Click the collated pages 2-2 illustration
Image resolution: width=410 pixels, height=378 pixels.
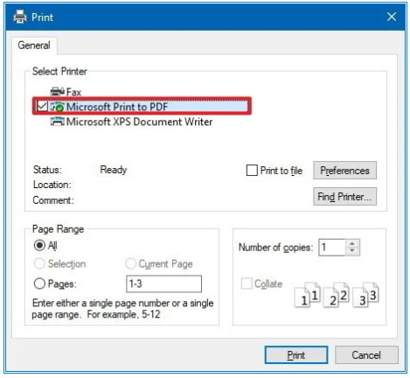point(337,295)
